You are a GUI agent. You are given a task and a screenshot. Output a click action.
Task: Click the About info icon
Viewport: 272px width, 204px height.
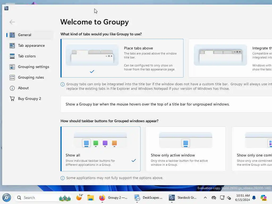(12, 88)
